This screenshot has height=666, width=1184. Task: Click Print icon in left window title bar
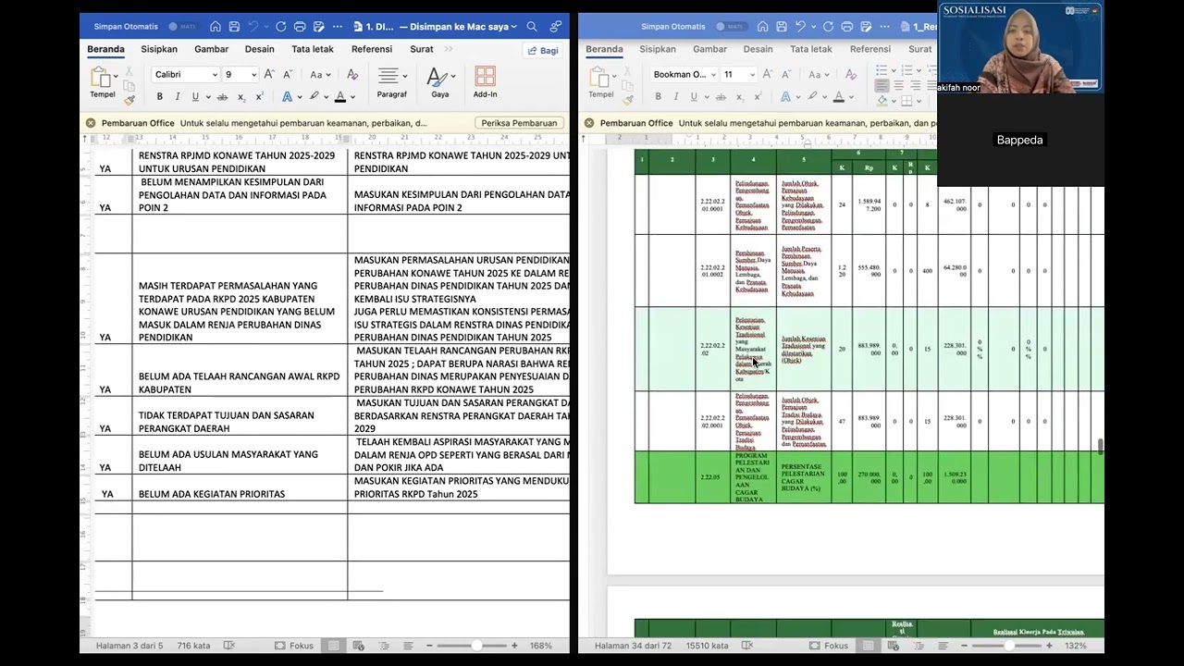point(300,27)
